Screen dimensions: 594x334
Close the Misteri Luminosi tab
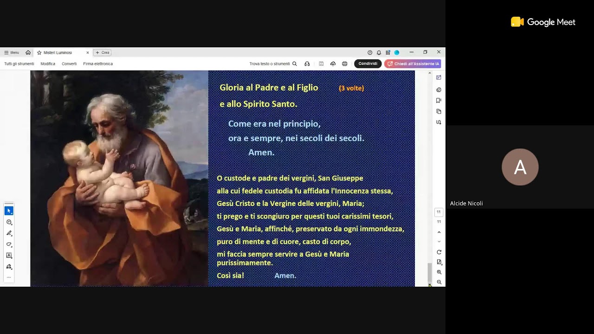87,52
